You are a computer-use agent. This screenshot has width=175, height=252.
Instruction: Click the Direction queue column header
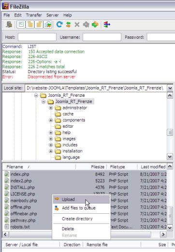tap(72, 245)
